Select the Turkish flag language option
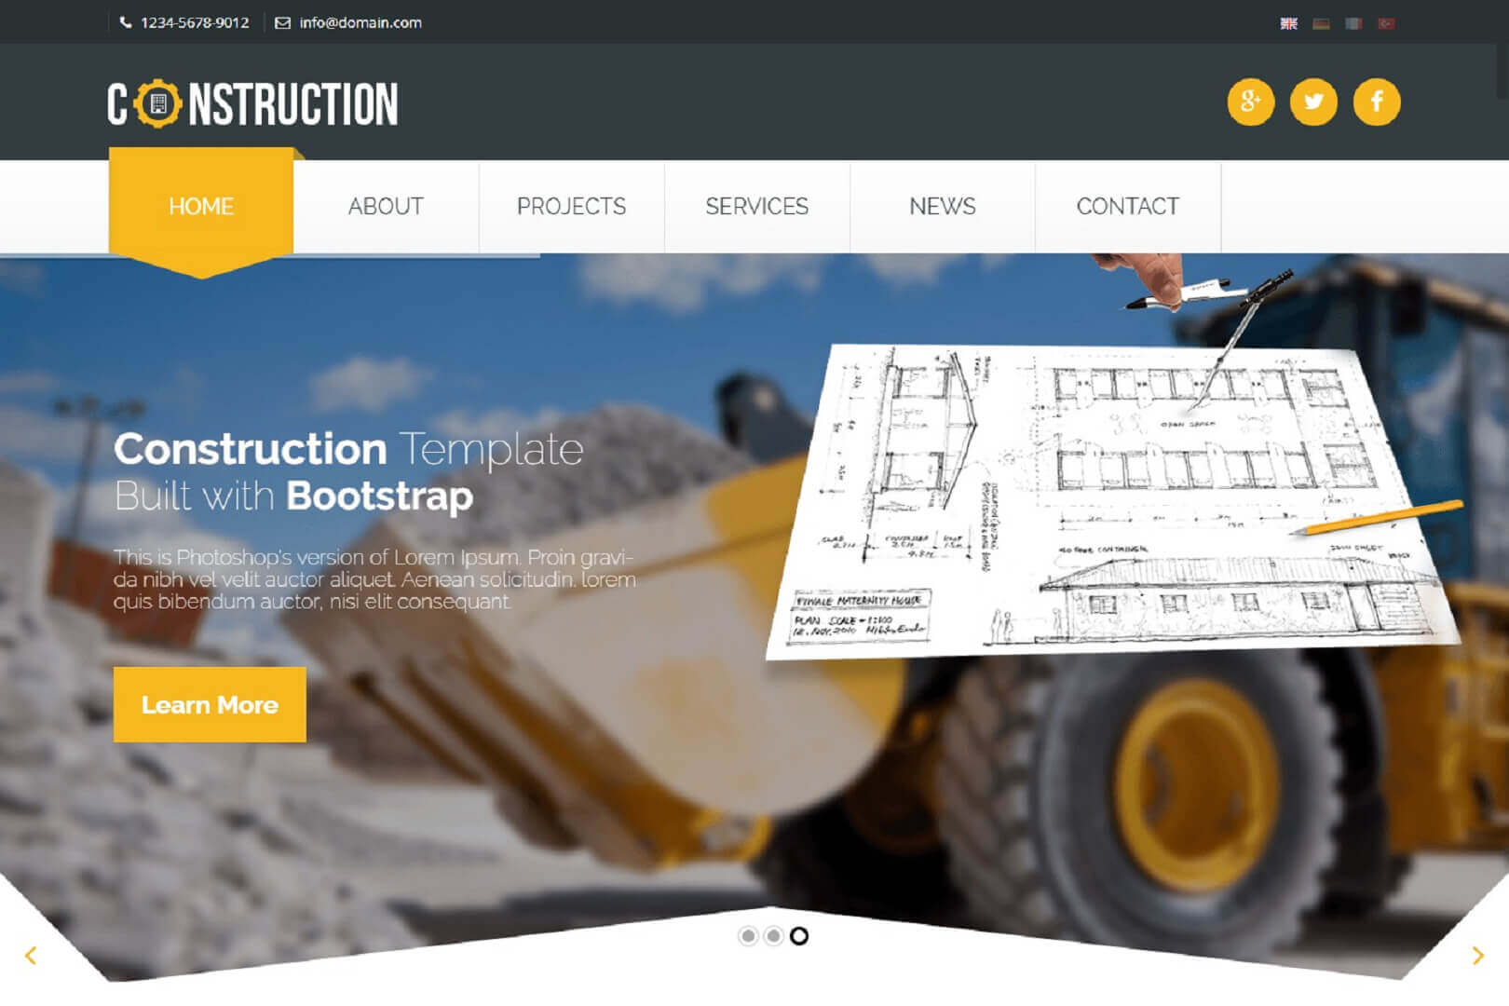The width and height of the screenshot is (1509, 1006). click(x=1386, y=23)
